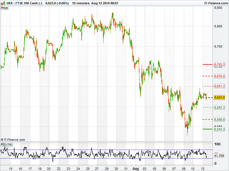Select the 6,676.0 red level label

click(x=220, y=76)
